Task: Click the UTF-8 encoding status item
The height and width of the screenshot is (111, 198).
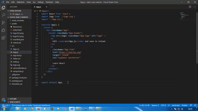Action: click(163, 105)
